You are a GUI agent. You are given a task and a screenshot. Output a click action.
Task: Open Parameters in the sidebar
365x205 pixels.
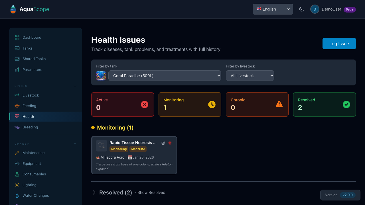click(x=32, y=70)
